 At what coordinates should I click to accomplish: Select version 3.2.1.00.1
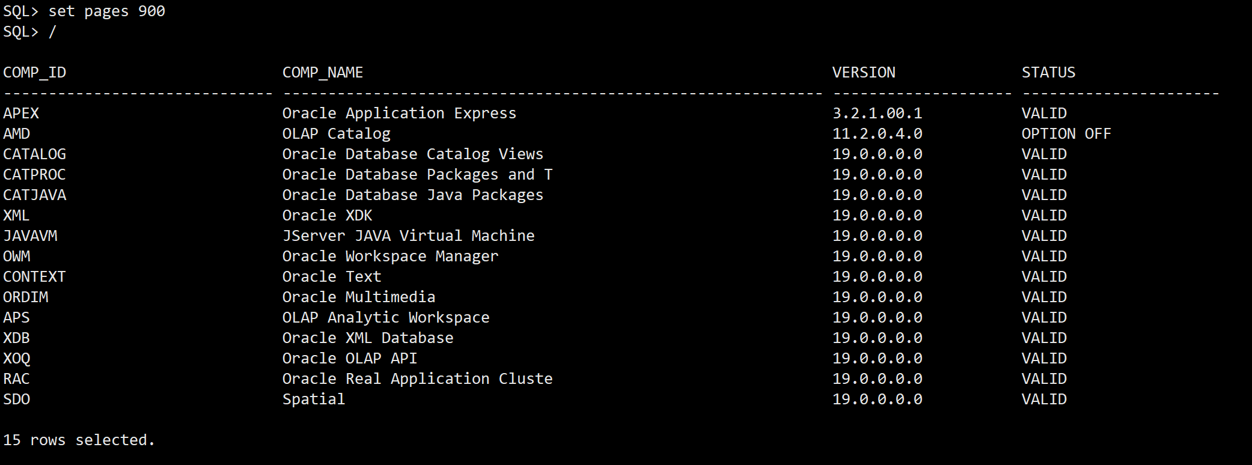coord(878,114)
